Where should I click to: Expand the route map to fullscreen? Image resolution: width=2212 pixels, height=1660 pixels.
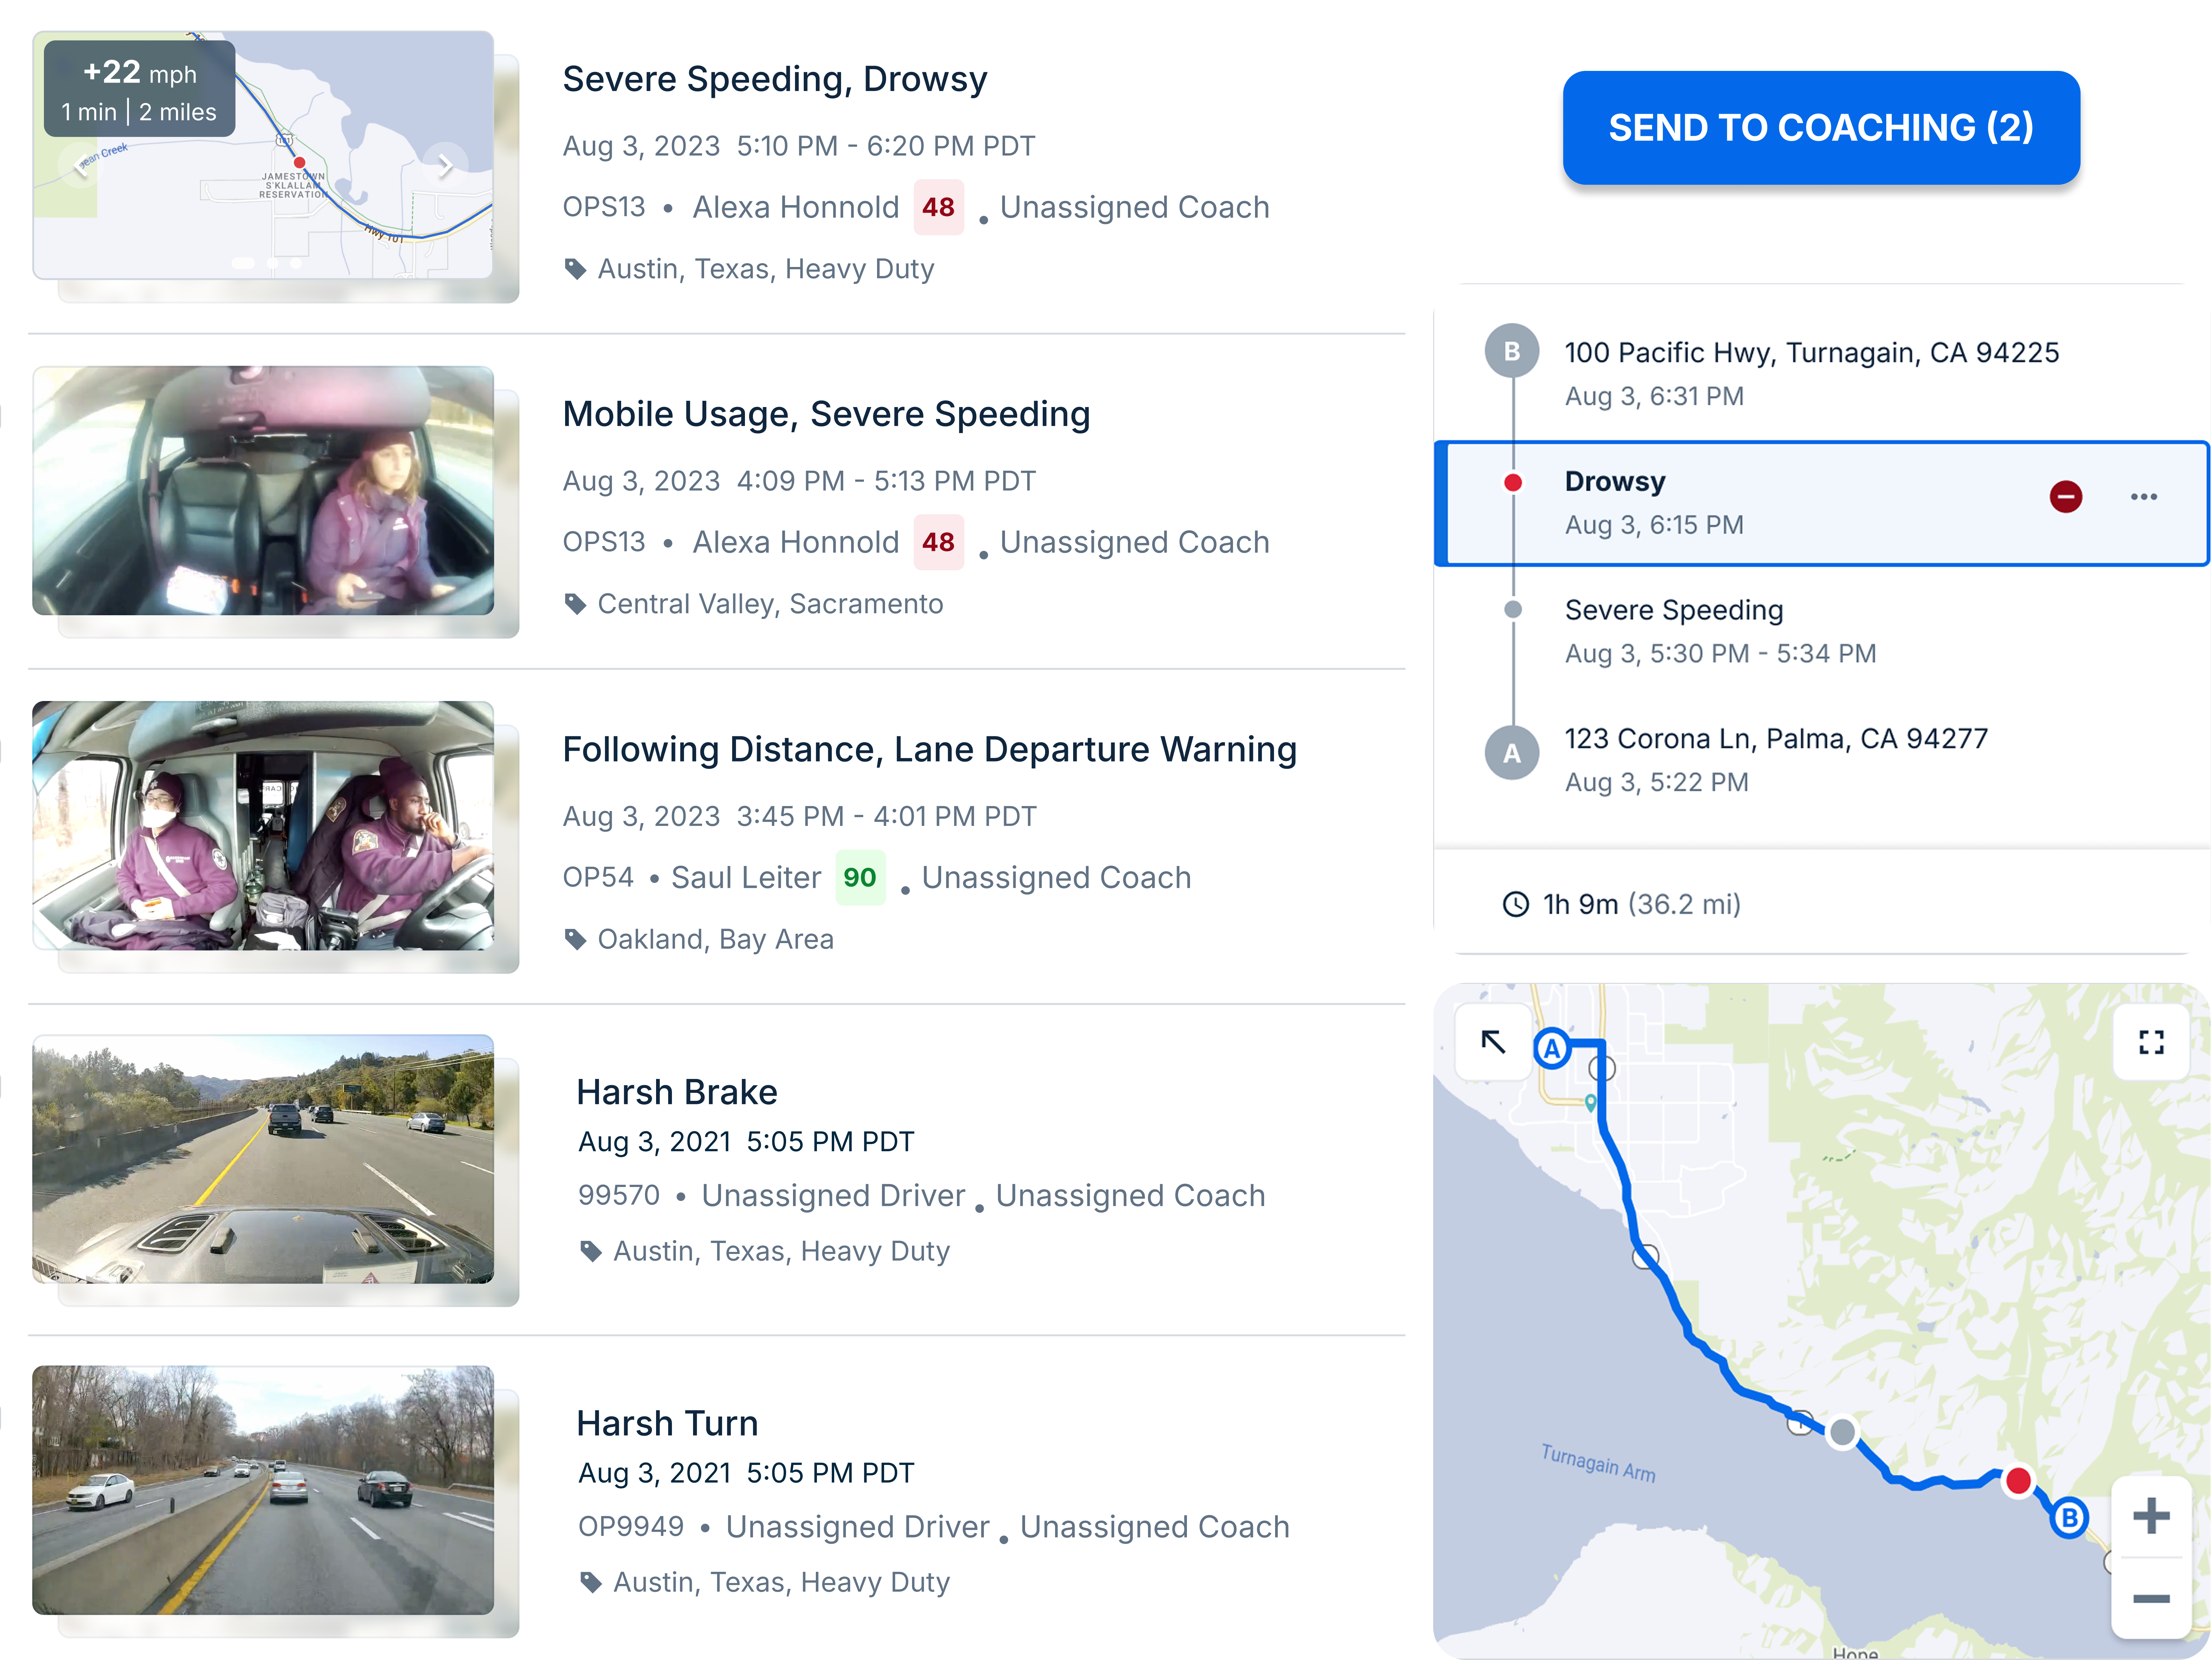coord(2151,1042)
